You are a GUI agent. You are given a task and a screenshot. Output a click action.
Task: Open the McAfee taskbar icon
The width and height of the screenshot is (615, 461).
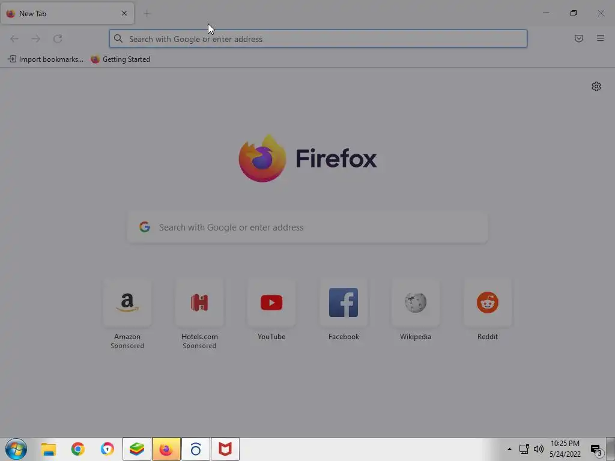225,449
